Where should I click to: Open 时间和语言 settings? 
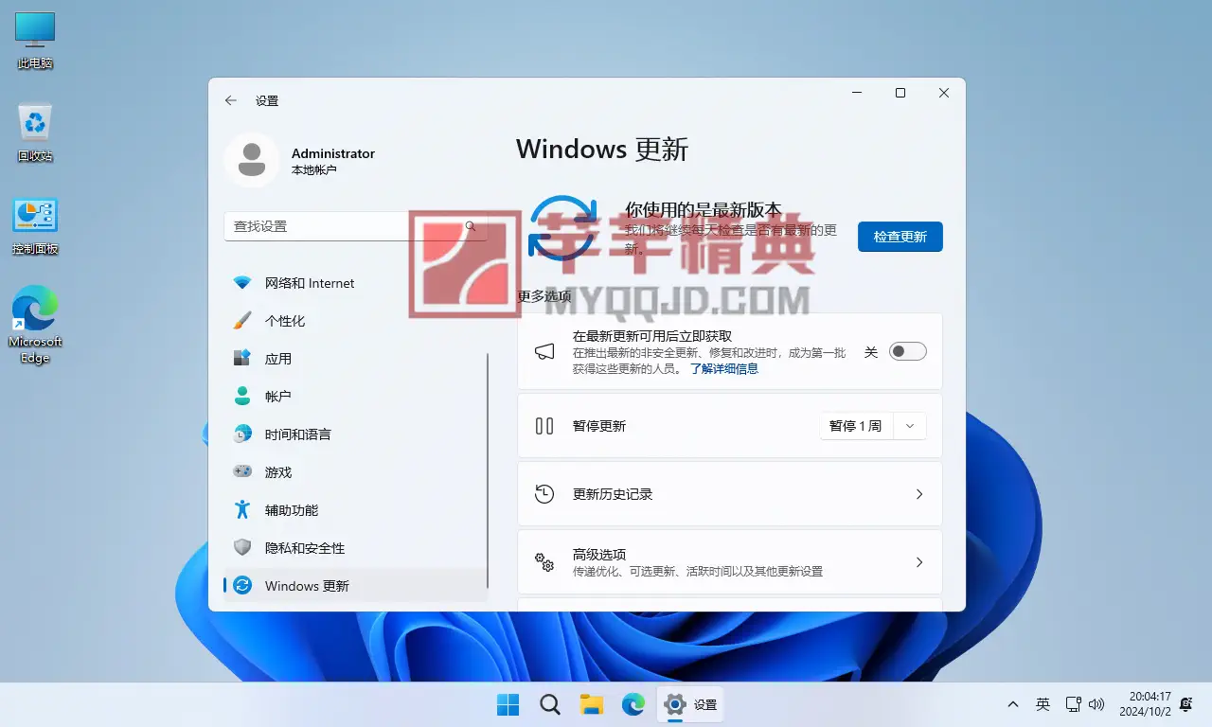point(297,434)
